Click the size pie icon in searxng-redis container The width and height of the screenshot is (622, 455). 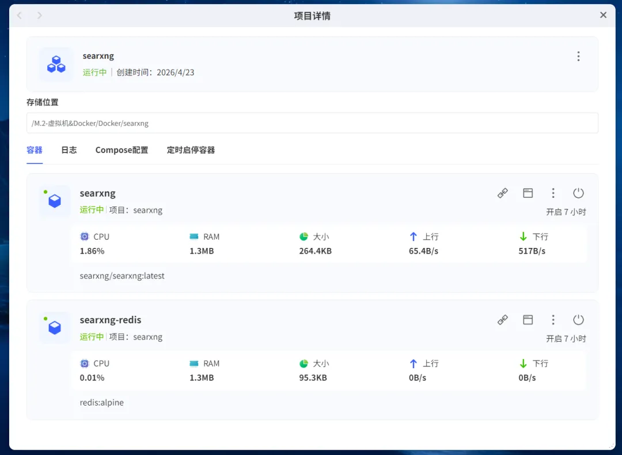point(304,364)
